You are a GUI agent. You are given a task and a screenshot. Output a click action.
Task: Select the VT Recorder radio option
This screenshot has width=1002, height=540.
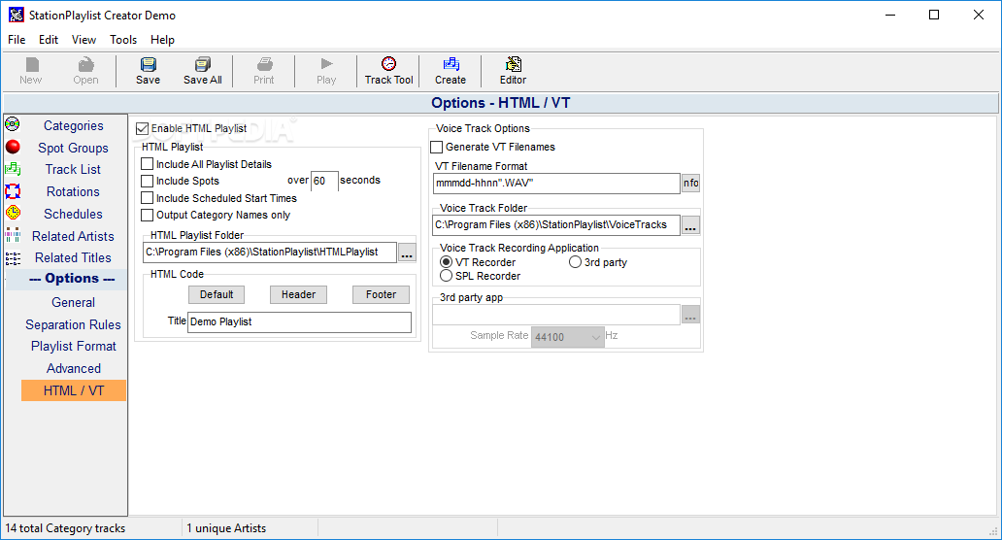point(446,262)
